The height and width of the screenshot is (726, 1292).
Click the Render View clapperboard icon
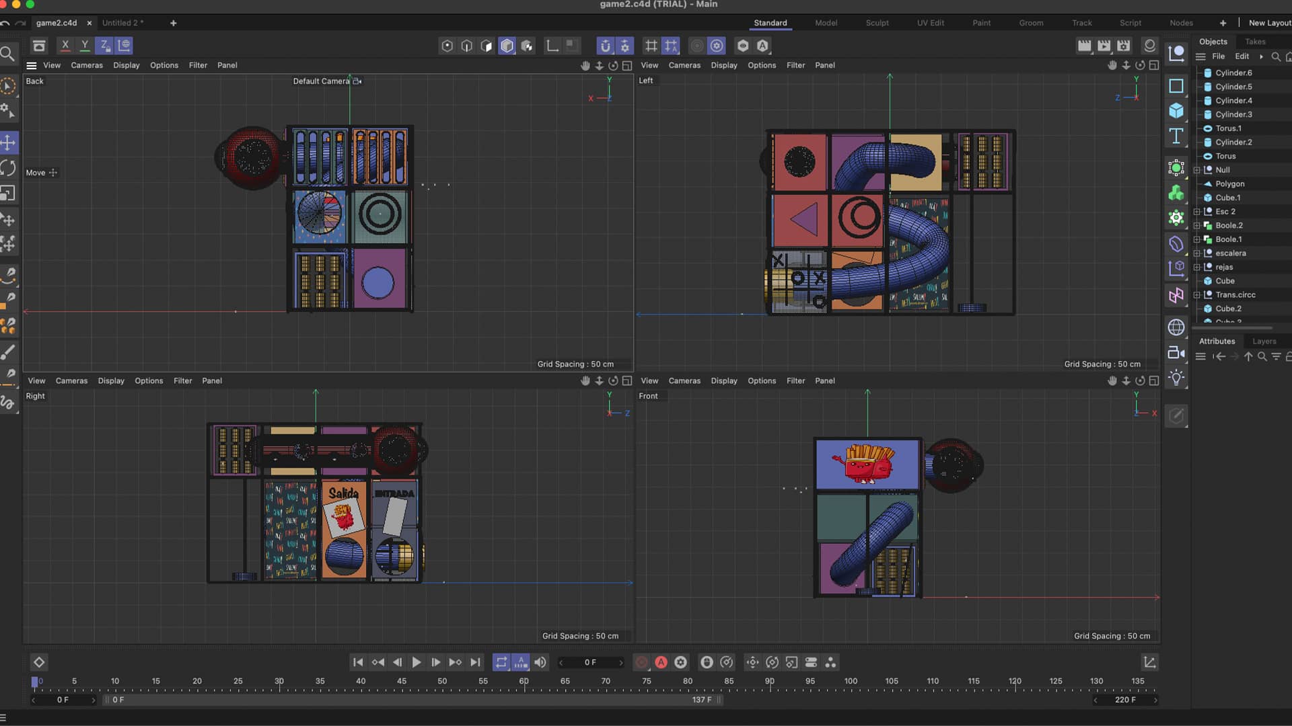click(x=1084, y=46)
